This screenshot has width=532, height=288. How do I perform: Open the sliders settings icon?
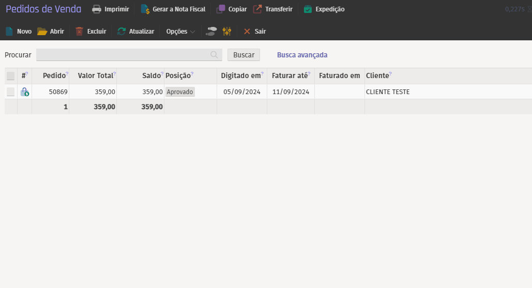[226, 32]
